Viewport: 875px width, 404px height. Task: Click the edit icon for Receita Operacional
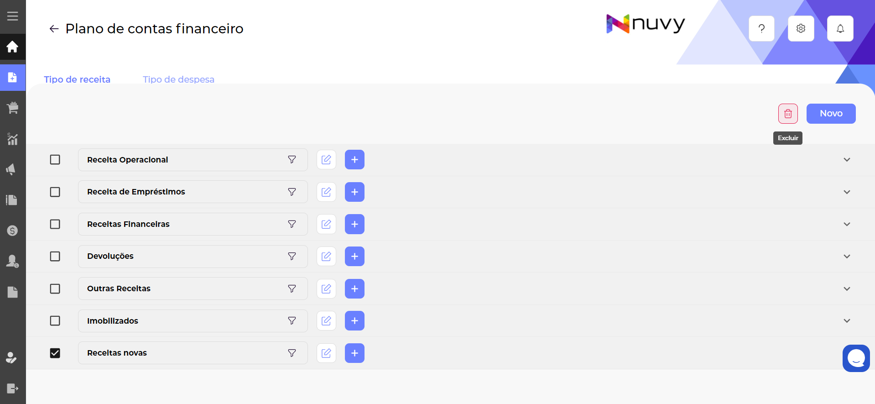[326, 160]
